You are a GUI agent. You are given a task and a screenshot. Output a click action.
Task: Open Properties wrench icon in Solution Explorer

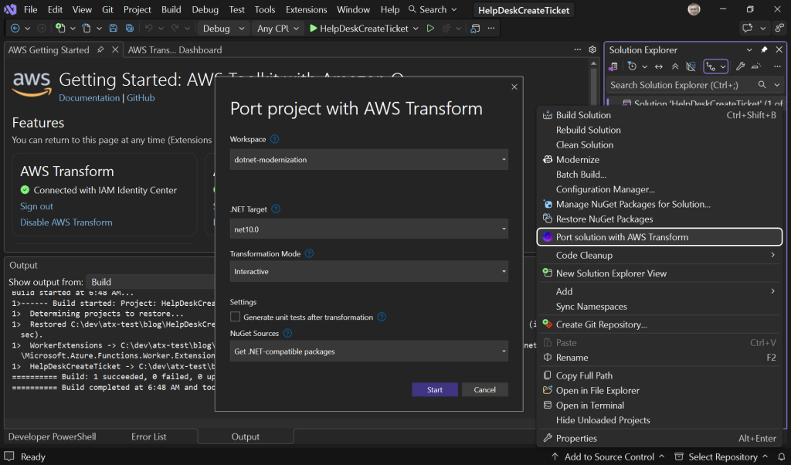[x=740, y=66]
